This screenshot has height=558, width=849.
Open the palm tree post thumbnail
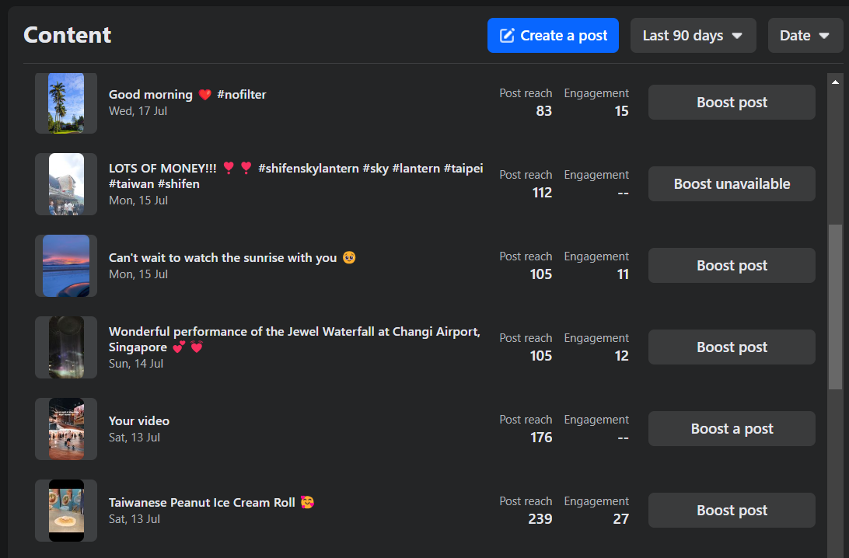[66, 103]
